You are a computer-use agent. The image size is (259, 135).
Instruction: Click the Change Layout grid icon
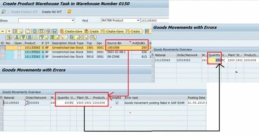tap(82, 38)
